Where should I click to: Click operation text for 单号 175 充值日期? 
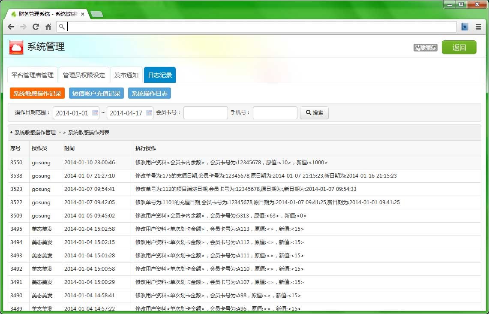(266, 176)
